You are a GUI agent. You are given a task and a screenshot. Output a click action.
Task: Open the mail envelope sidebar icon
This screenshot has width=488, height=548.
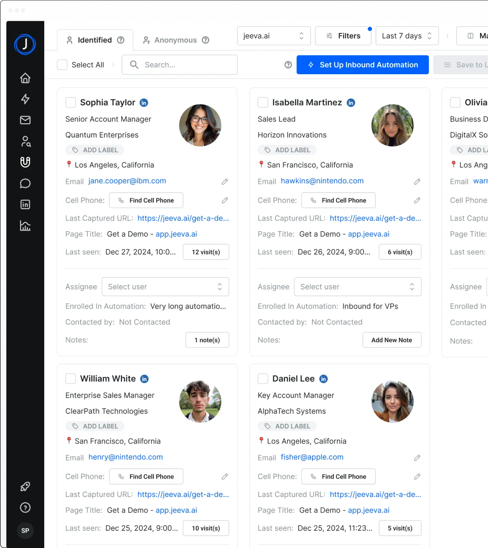tap(25, 120)
